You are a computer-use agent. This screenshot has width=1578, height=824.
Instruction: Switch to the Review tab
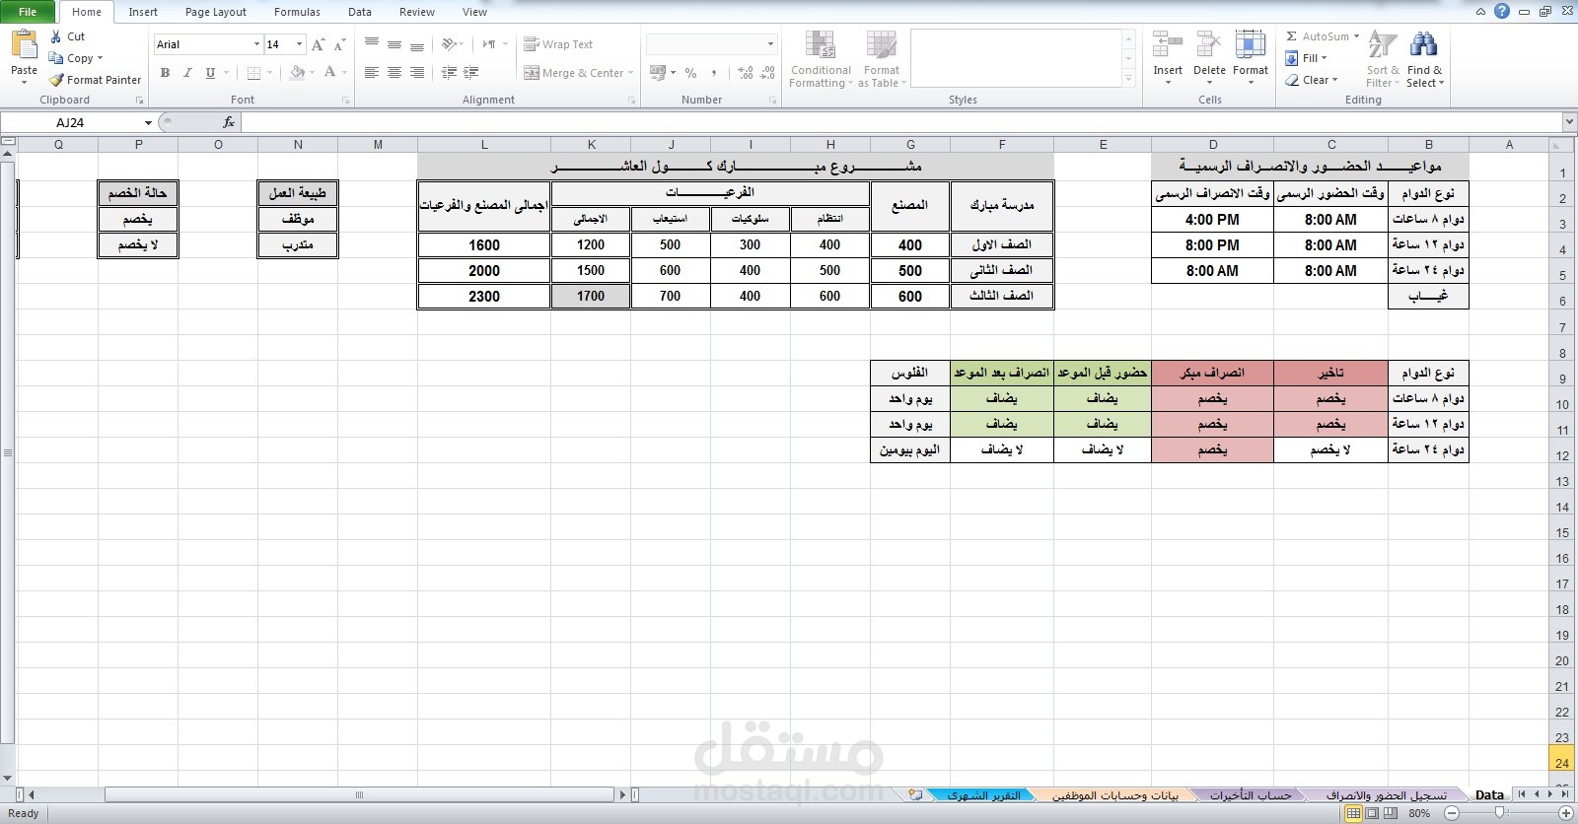tap(417, 12)
